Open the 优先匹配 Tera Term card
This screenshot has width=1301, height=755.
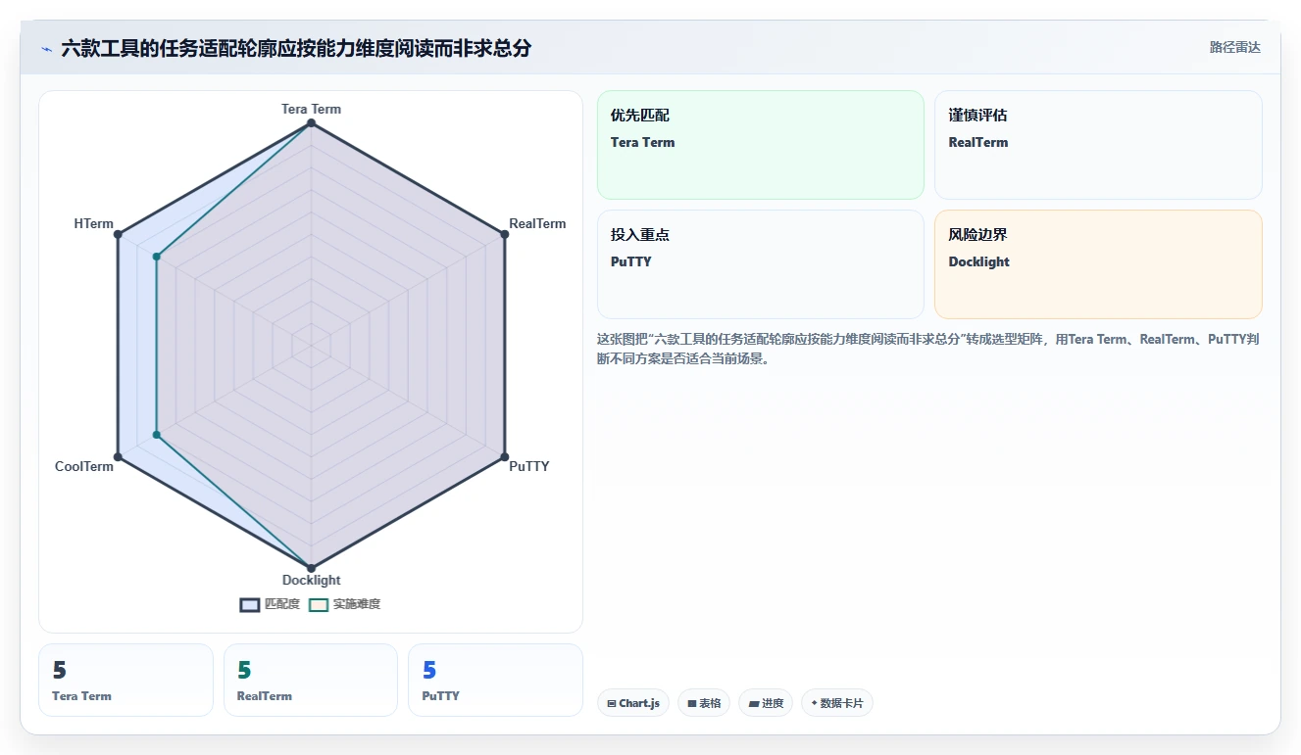tap(760, 145)
